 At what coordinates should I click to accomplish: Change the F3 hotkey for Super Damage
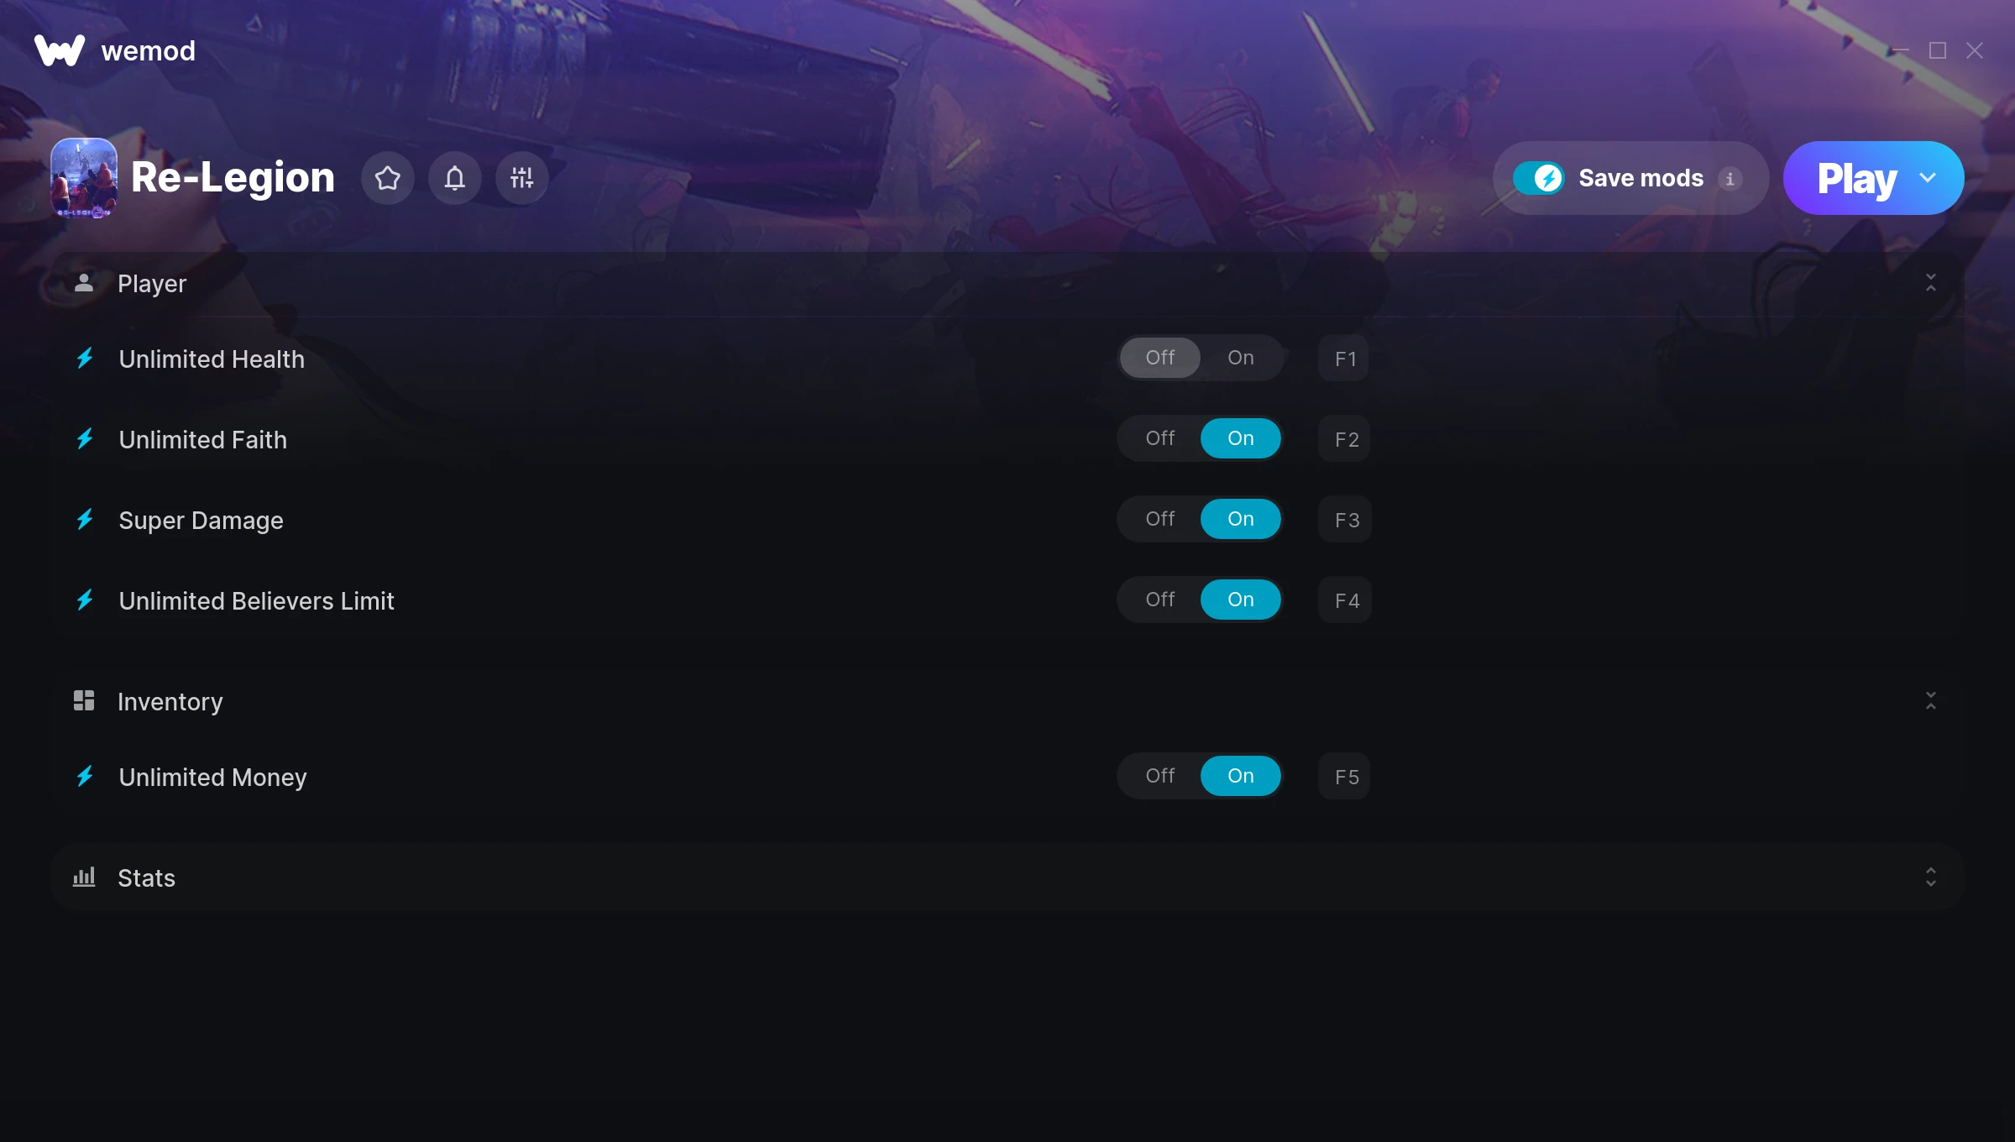pos(1345,520)
